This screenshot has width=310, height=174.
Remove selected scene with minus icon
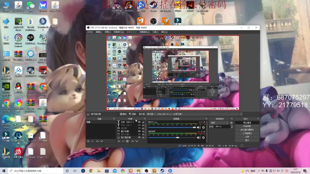[x=92, y=141]
